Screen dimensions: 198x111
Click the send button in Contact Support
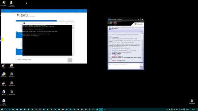coord(70,60)
